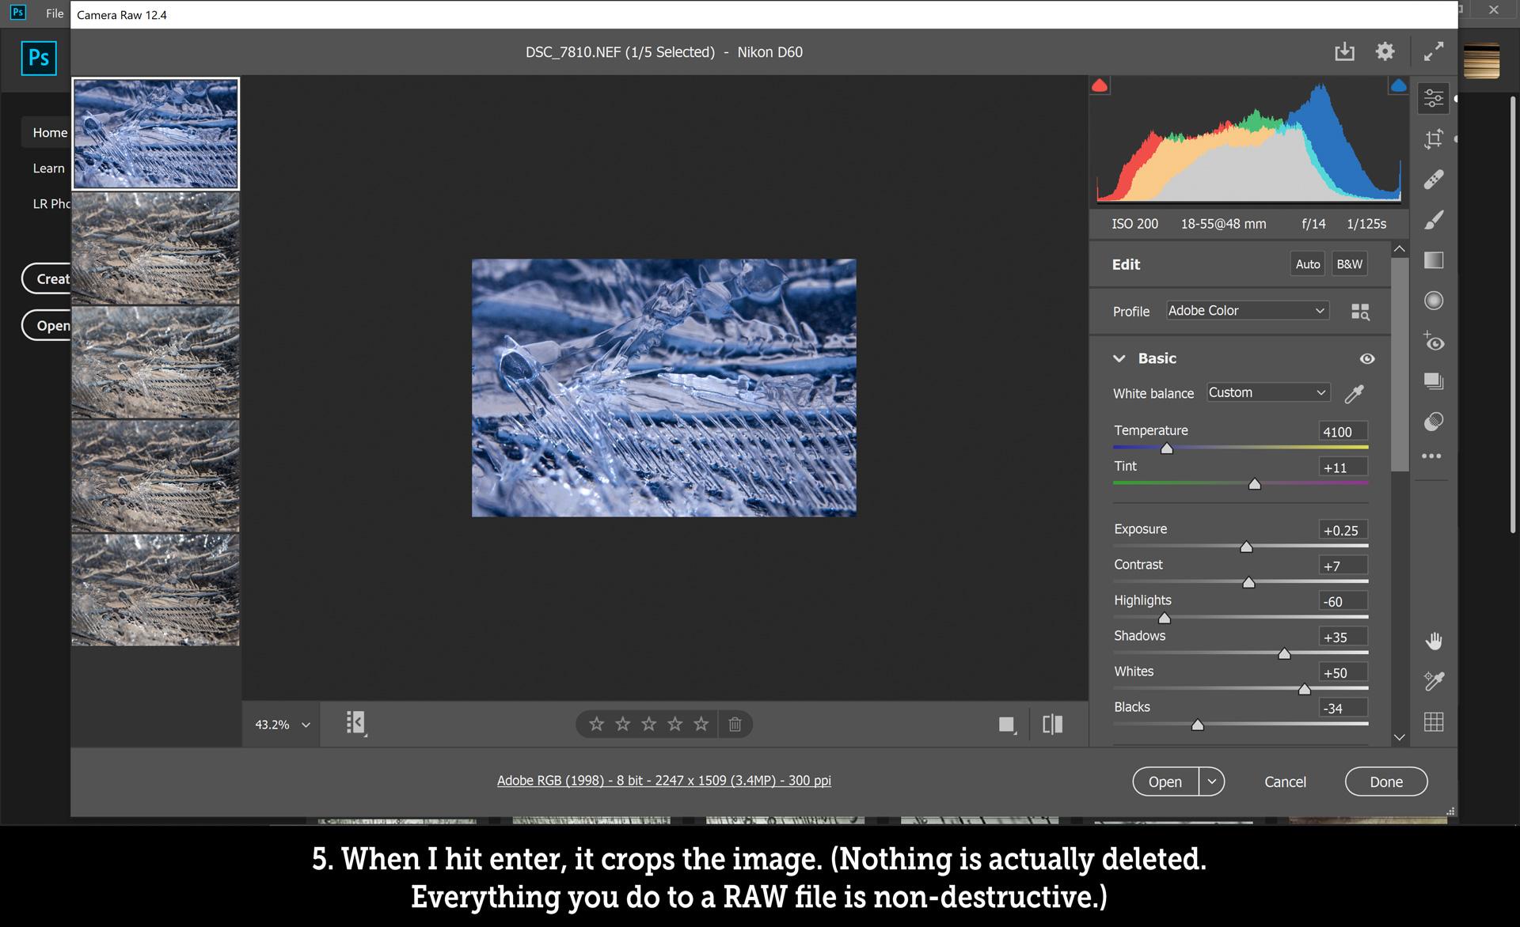
Task: Select the Crop and Rotate tool
Action: 1433,138
